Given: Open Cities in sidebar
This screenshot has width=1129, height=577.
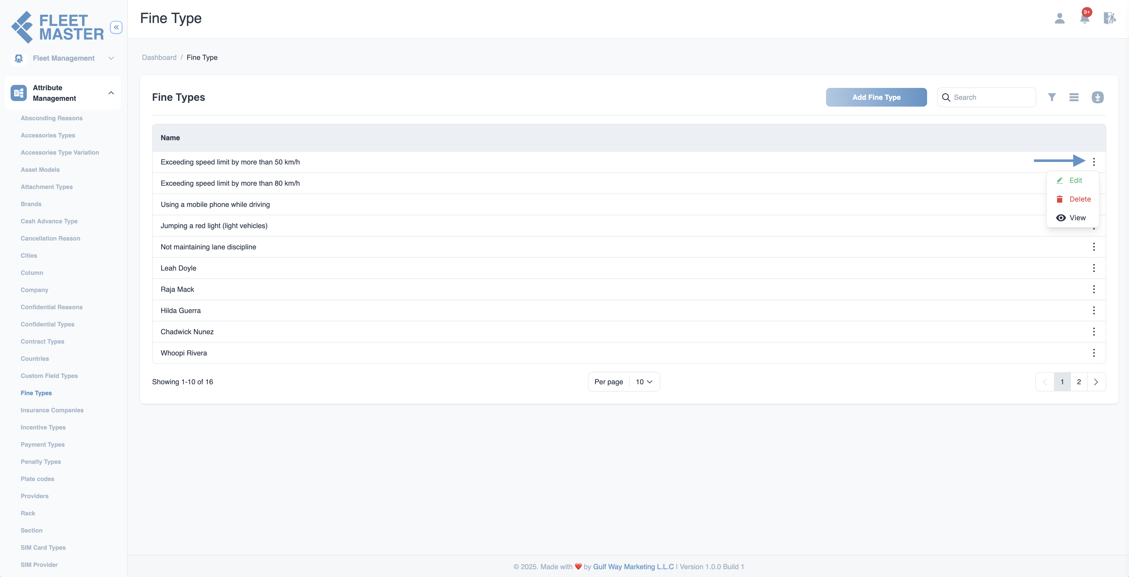Looking at the screenshot, I should click(29, 255).
